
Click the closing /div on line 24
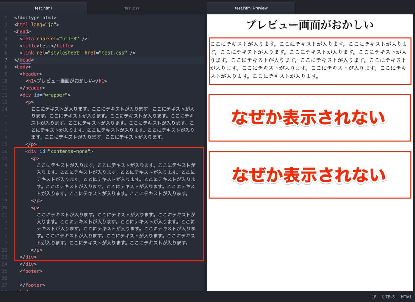click(x=28, y=264)
